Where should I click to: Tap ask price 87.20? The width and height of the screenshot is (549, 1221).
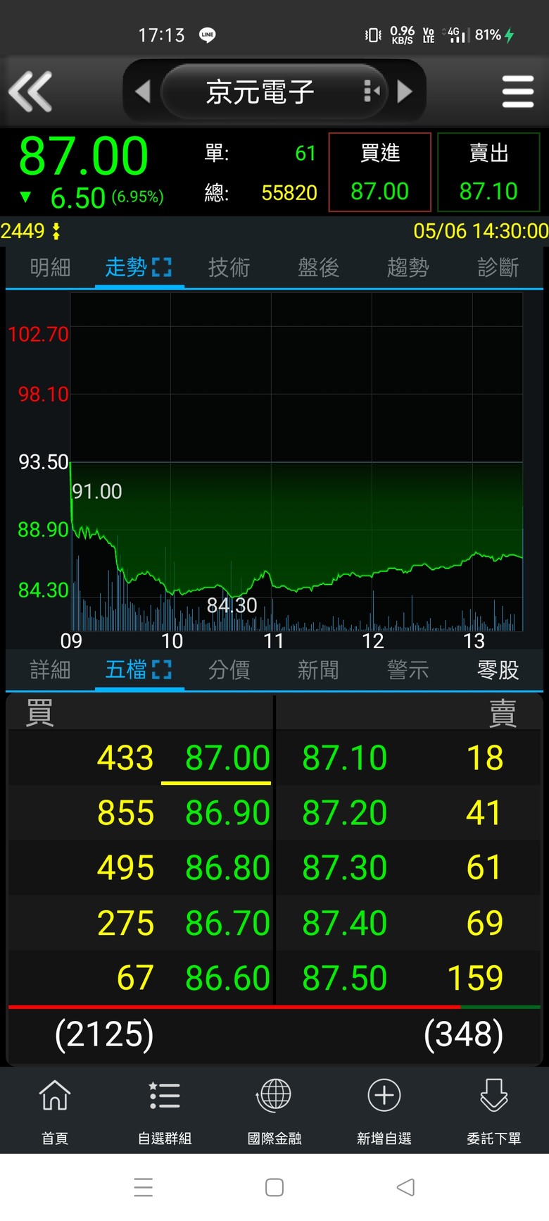[x=344, y=813]
